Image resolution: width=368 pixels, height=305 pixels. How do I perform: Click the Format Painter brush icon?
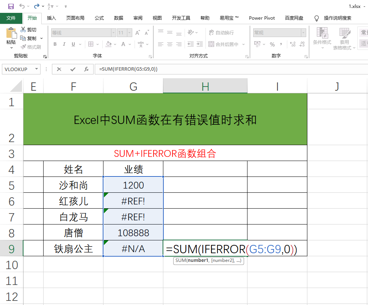point(23,47)
